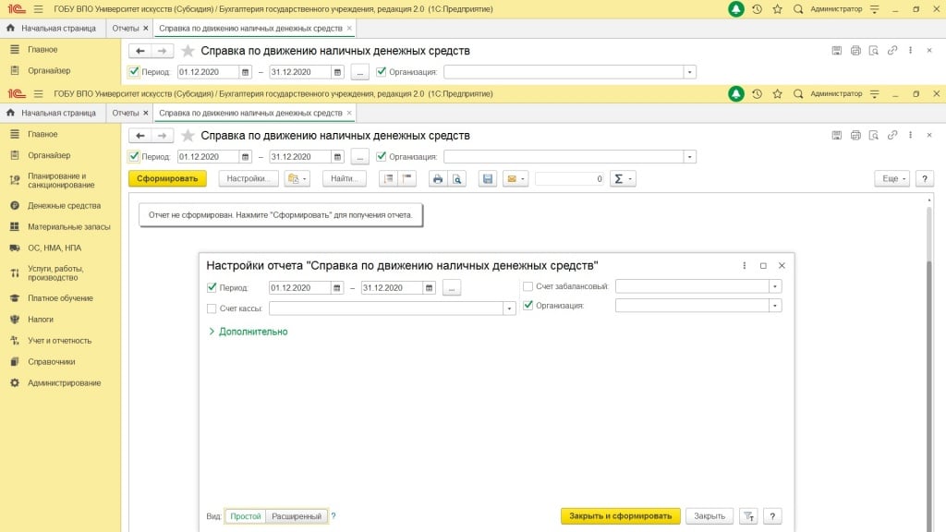The height and width of the screenshot is (532, 946).
Task: Click the sigma sum icon
Action: (x=623, y=178)
